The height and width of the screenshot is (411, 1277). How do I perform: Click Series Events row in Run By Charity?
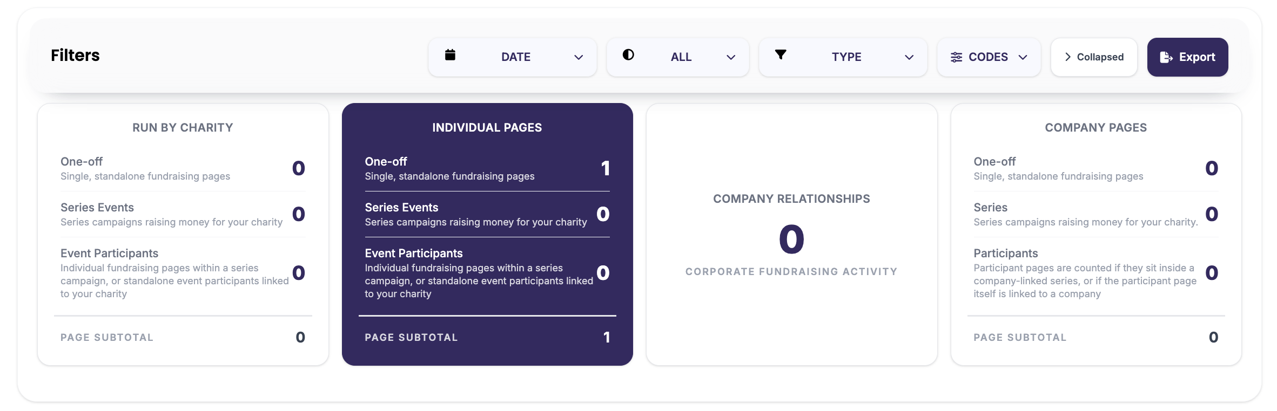(183, 214)
